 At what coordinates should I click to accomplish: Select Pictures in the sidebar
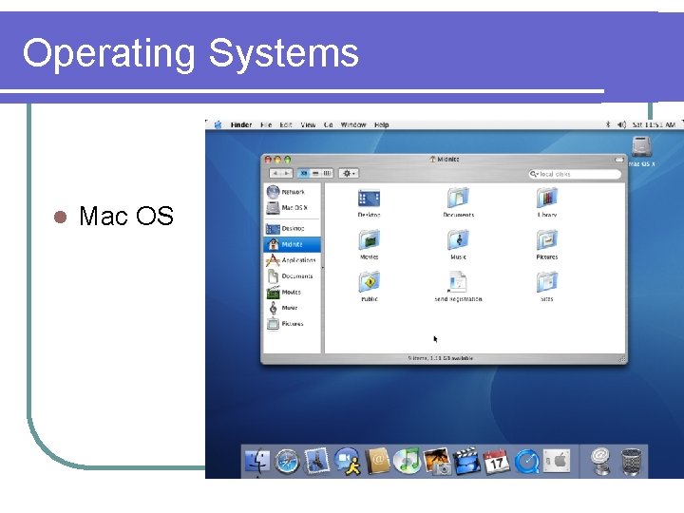pos(292,324)
